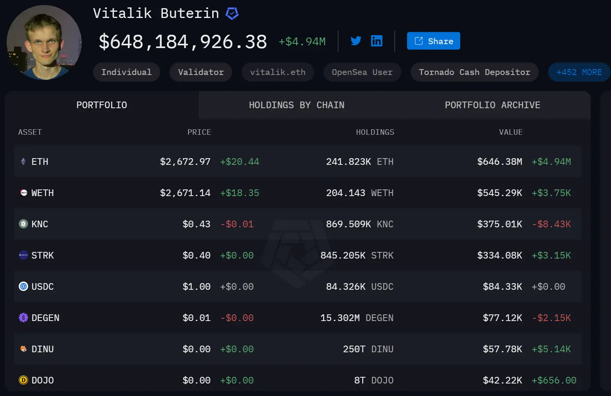The height and width of the screenshot is (396, 611).
Task: Click the Vitalik Buterin name heading
Action: click(x=156, y=13)
